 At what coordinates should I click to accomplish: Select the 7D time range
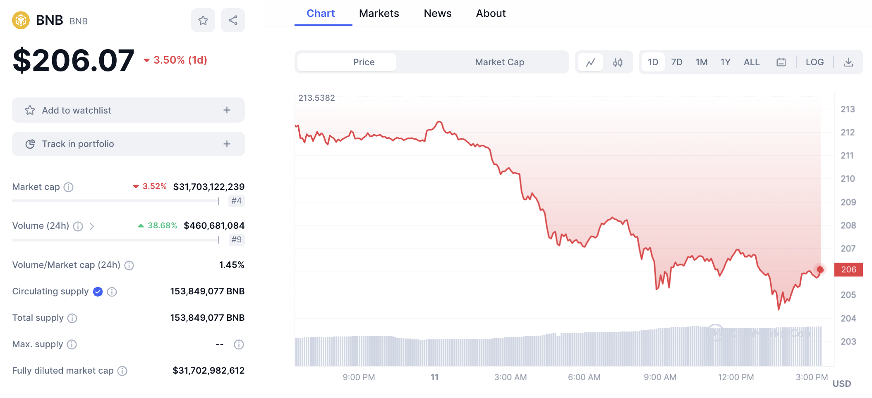pyautogui.click(x=676, y=62)
